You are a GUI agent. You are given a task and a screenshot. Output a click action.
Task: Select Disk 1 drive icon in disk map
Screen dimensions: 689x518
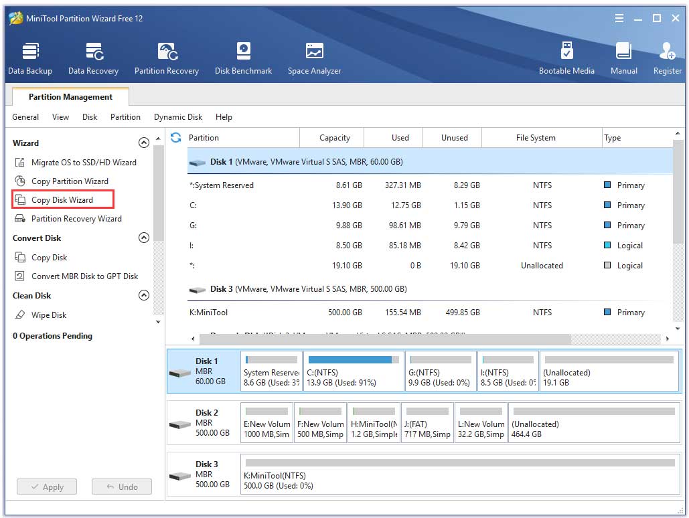[179, 373]
